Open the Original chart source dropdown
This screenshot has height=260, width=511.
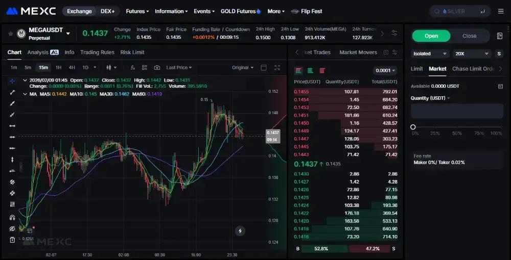click(x=242, y=68)
